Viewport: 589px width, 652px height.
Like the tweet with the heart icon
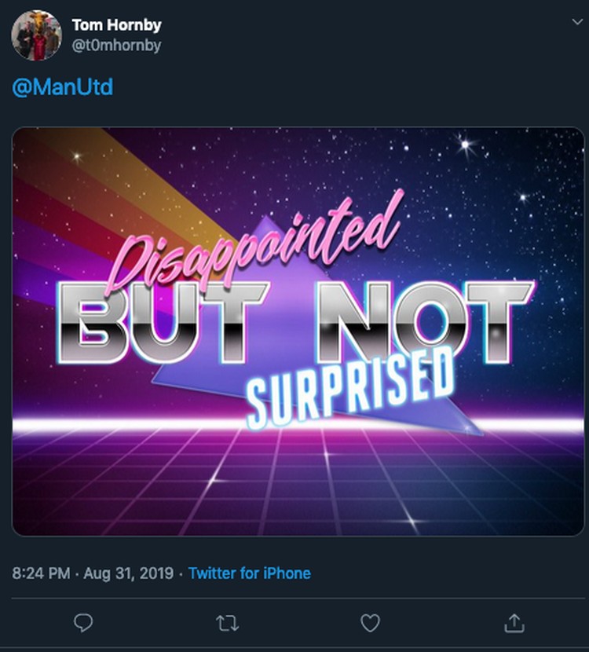coord(370,623)
